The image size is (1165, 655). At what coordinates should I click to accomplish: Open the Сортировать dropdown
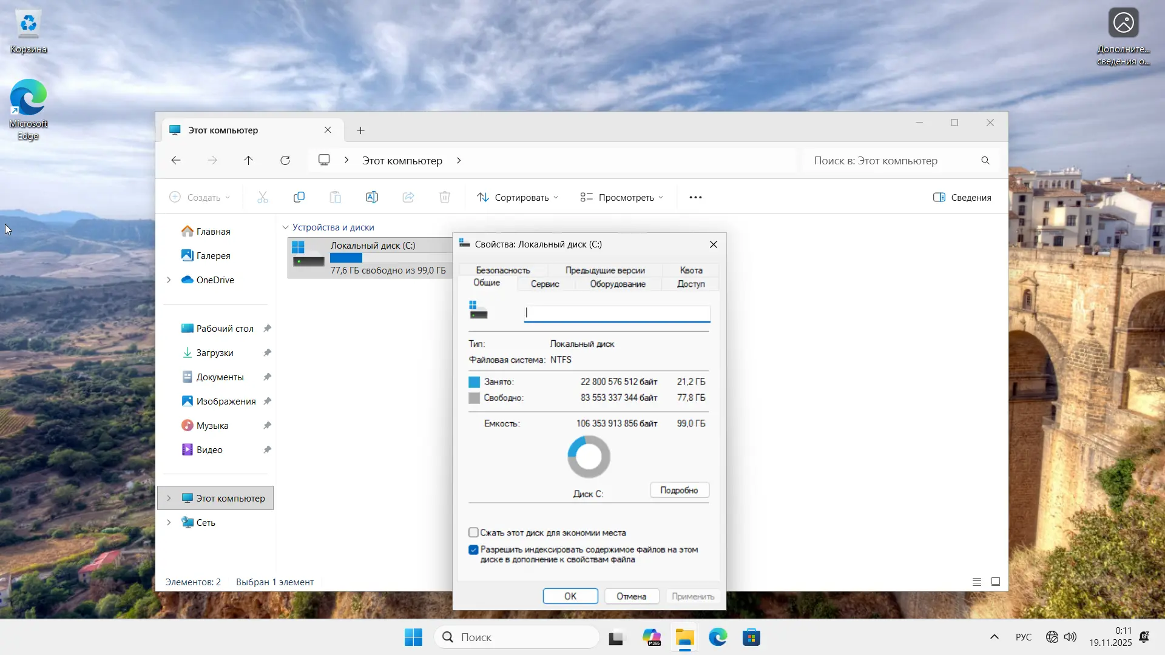point(518,197)
